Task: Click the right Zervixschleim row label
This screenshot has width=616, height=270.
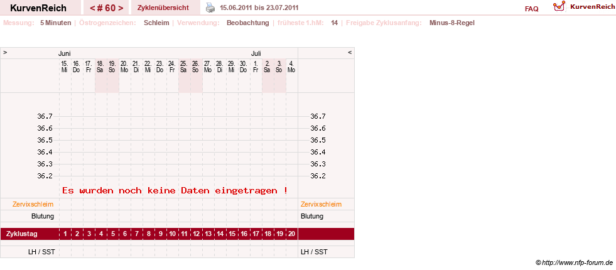Action: click(x=321, y=204)
